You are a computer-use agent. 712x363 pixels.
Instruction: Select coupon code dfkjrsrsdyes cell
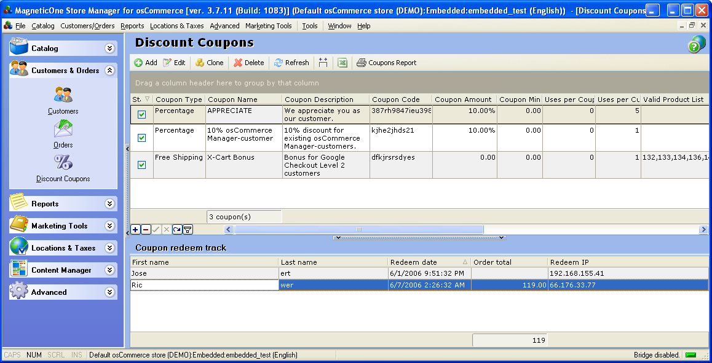[x=401, y=165]
